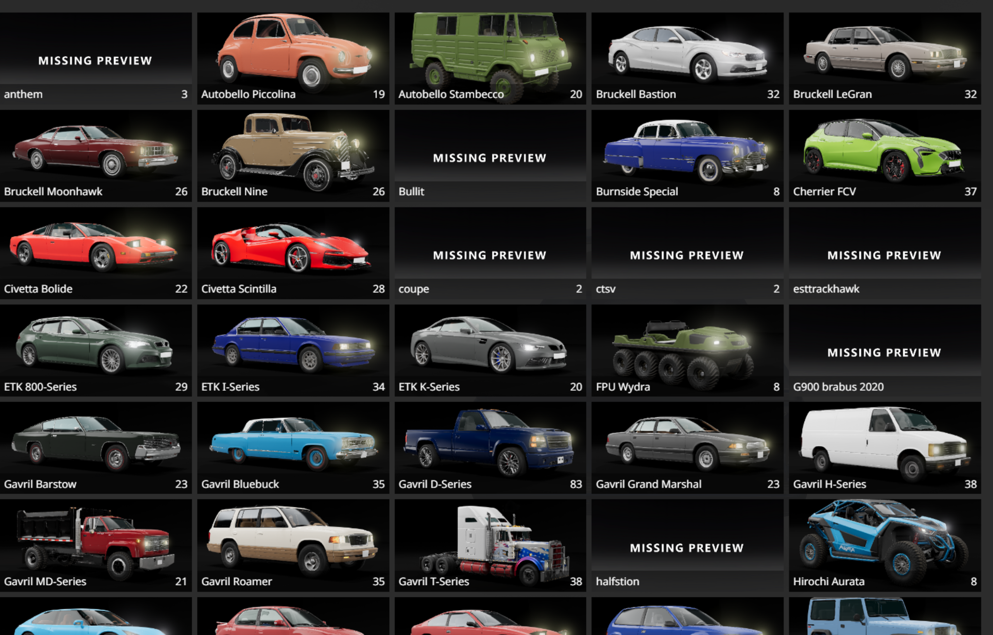Image resolution: width=993 pixels, height=635 pixels.
Task: Select the ETK 800-Series wagon
Action: (x=96, y=351)
